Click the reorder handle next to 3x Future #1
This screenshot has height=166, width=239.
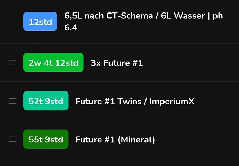point(13,63)
